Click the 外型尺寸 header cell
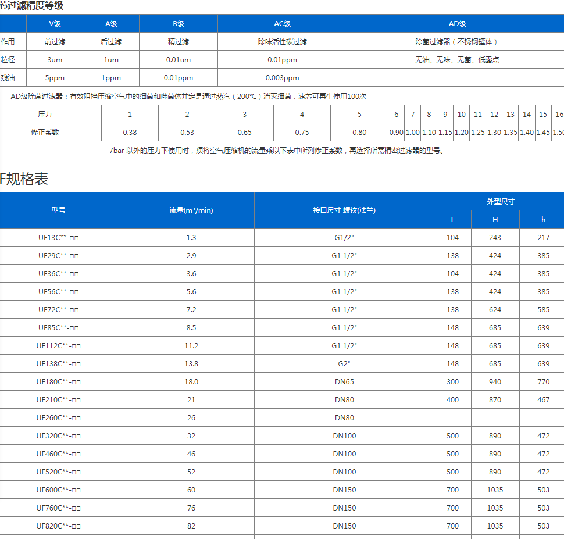This screenshot has height=539, width=564. click(498, 200)
